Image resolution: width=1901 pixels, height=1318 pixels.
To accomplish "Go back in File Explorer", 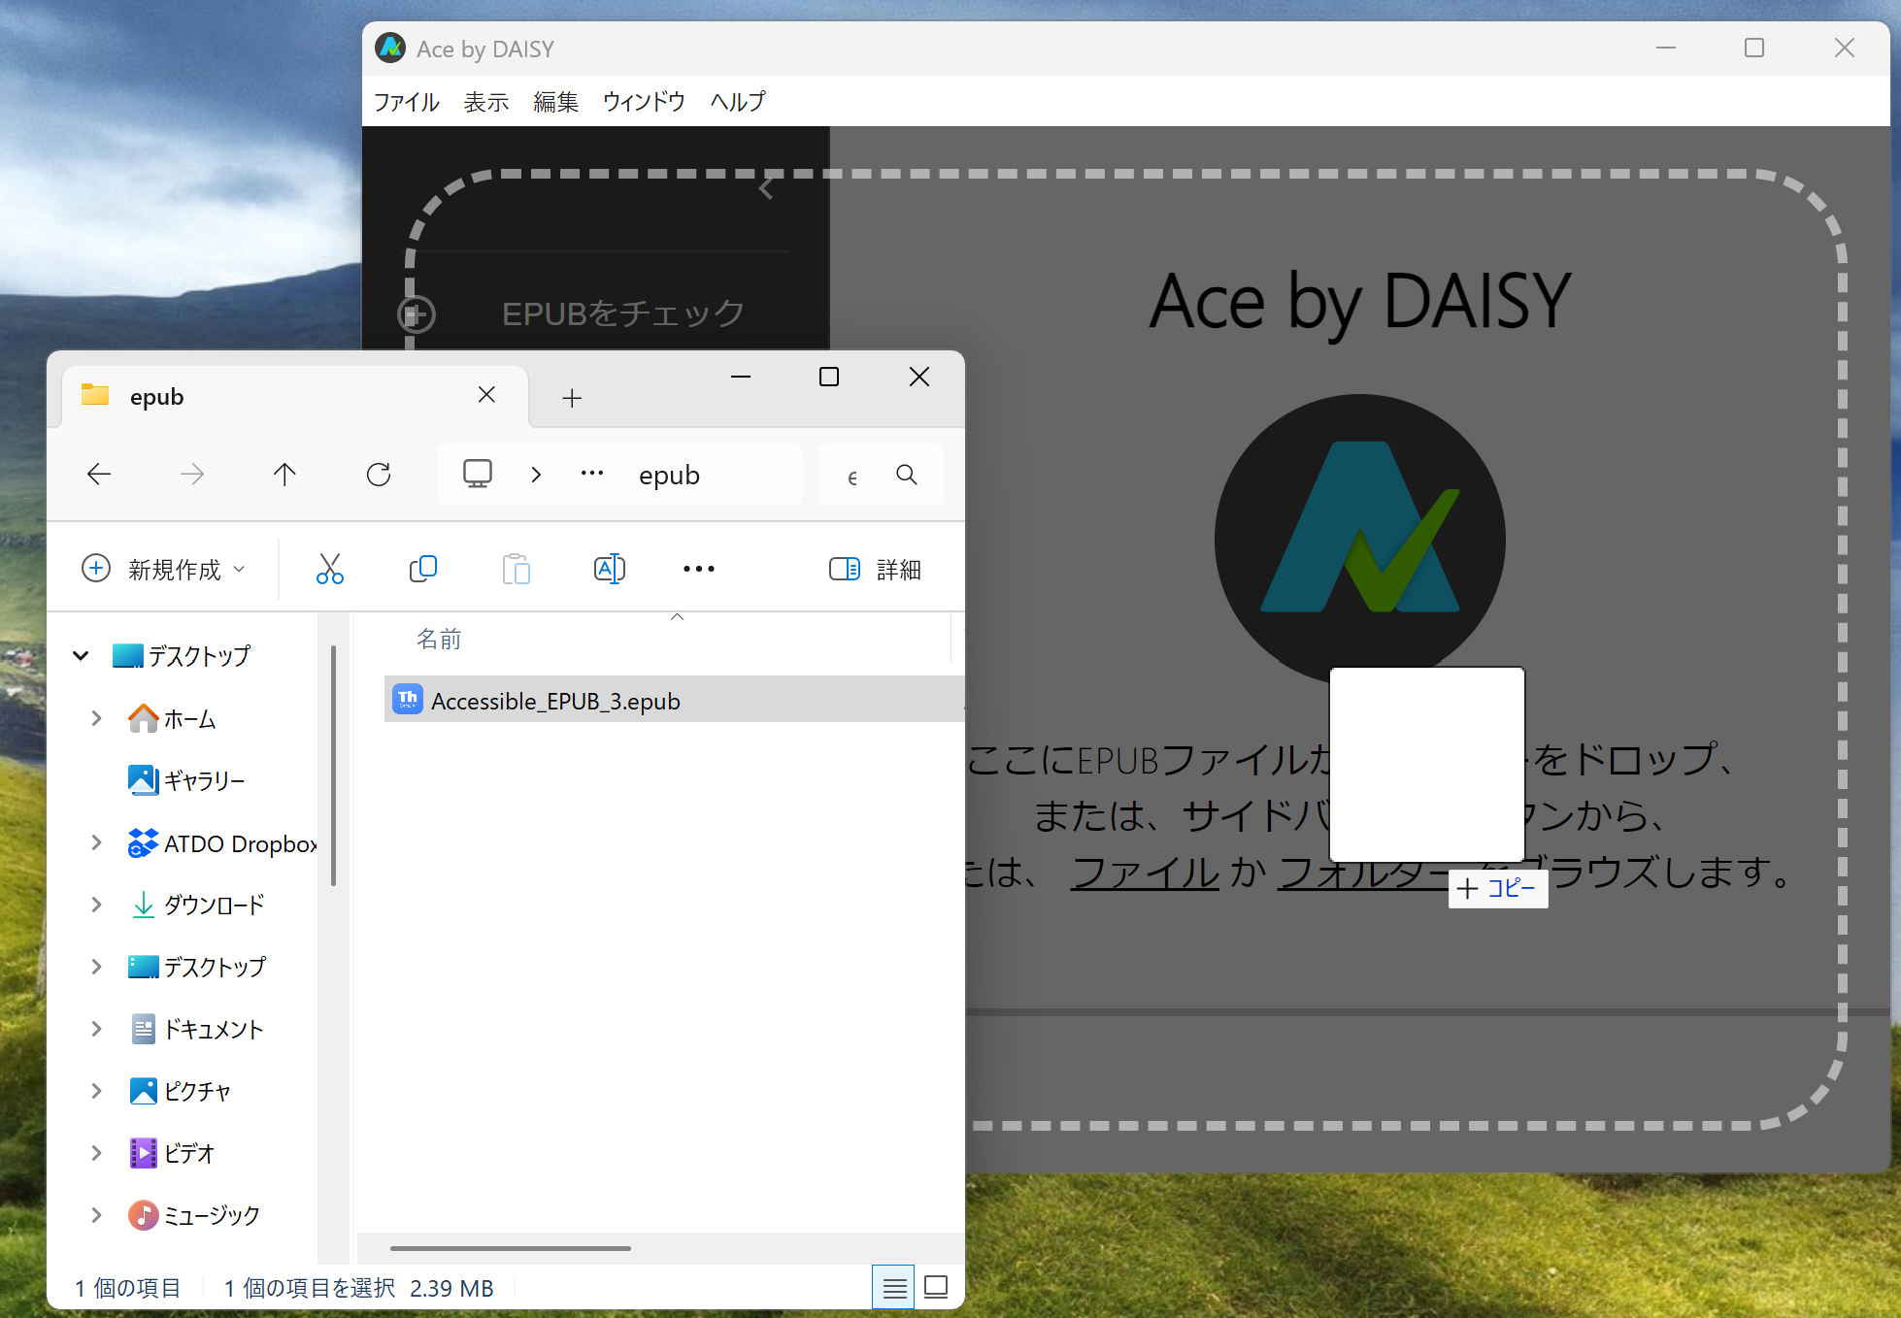I will pyautogui.click(x=99, y=474).
